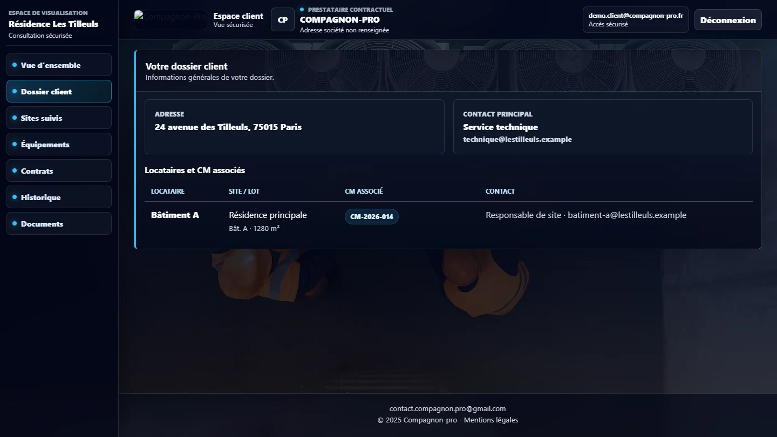Click contact.compagnon.pro@gmail.com in footer
Image resolution: width=777 pixels, height=437 pixels.
click(448, 408)
